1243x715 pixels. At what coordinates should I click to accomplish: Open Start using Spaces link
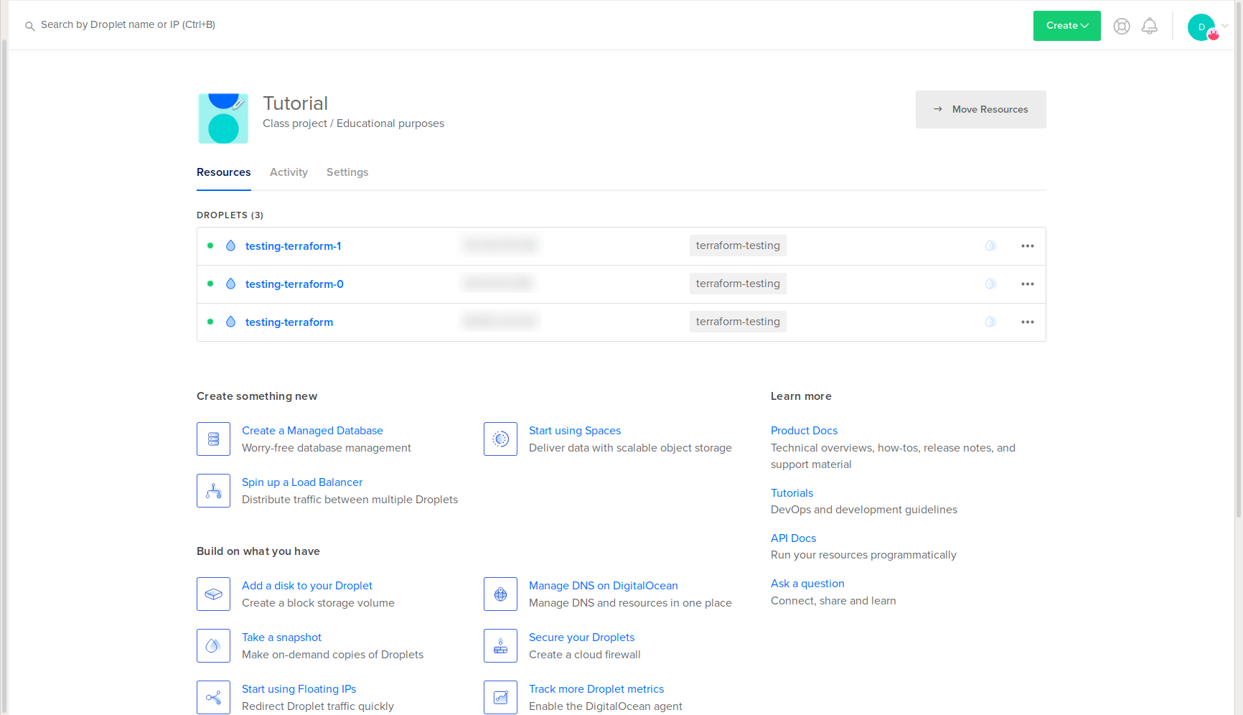coord(575,431)
